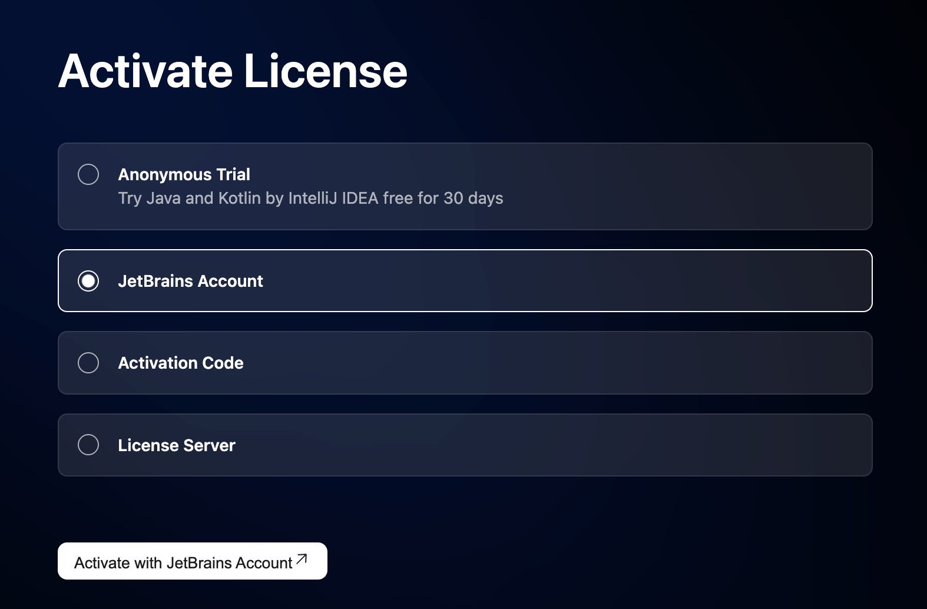Click the 'Activation Code' label text
Viewport: 927px width, 609px height.
(181, 363)
